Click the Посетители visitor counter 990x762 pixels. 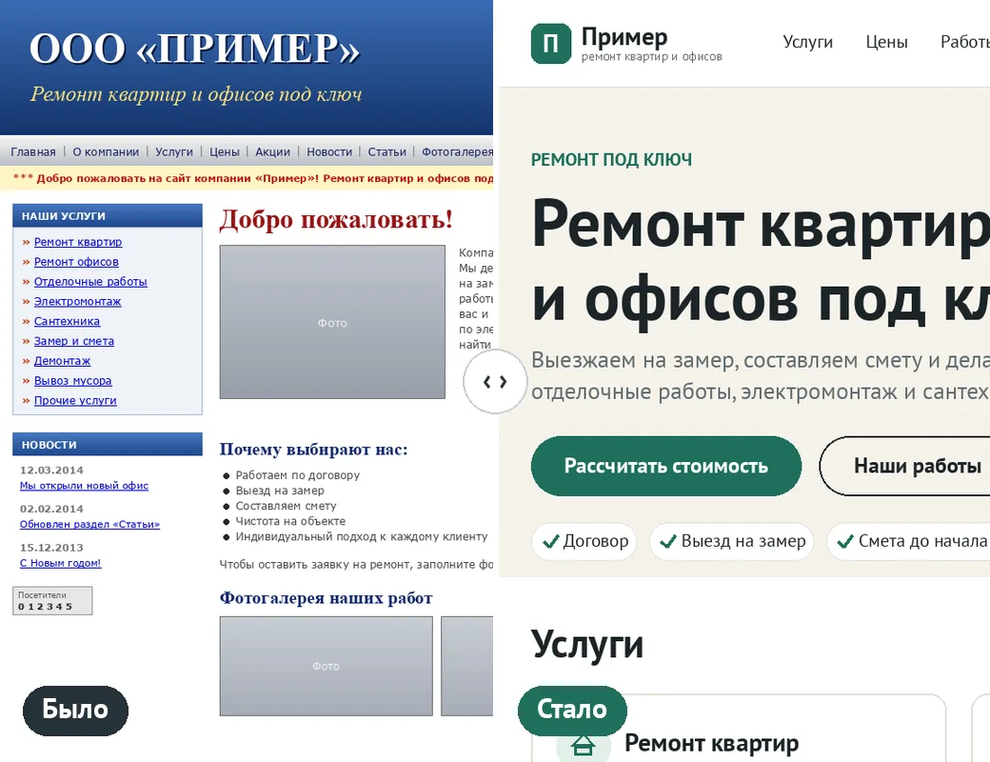[52, 600]
